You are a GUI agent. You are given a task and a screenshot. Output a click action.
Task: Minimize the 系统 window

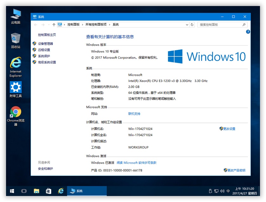(x=222, y=16)
